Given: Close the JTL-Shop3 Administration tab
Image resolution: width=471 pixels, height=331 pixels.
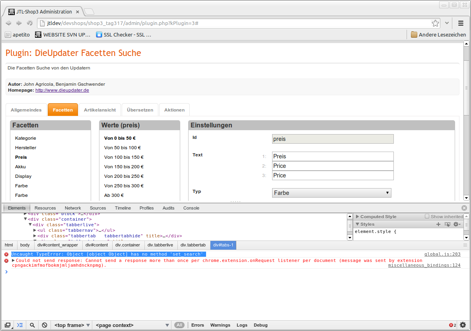Looking at the screenshot, I should pyautogui.click(x=78, y=12).
